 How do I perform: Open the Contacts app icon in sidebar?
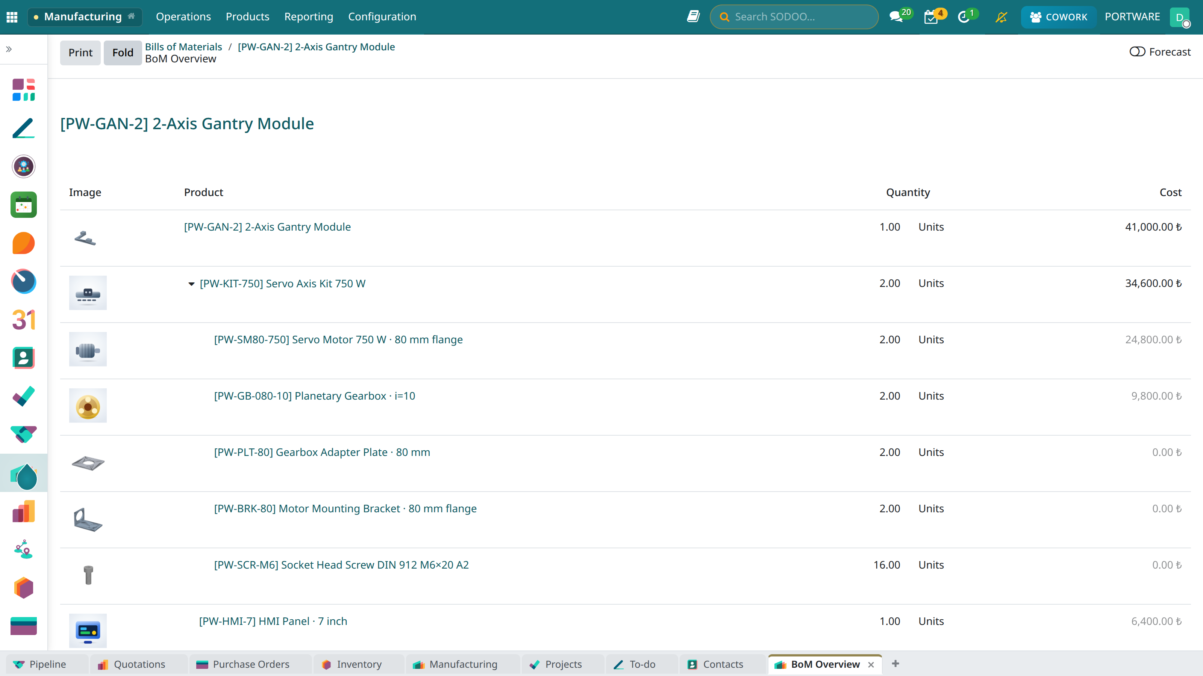tap(23, 358)
